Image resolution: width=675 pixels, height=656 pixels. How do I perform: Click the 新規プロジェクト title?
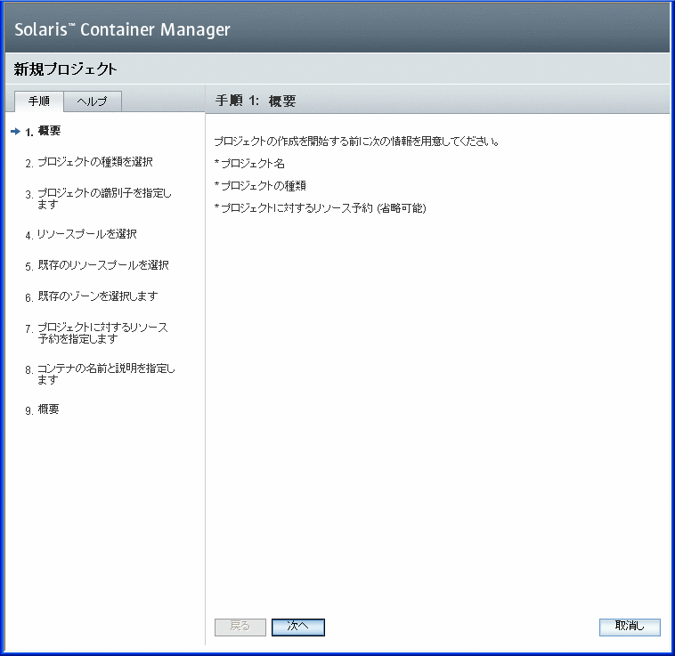pos(65,69)
